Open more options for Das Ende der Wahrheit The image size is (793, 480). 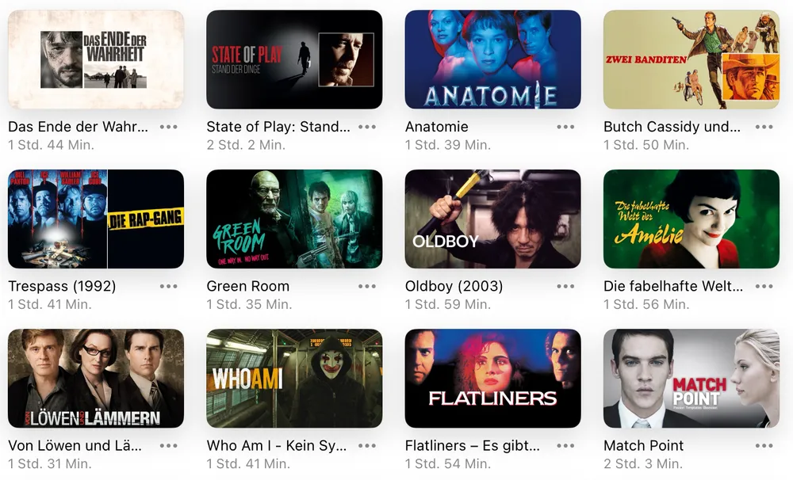168,127
